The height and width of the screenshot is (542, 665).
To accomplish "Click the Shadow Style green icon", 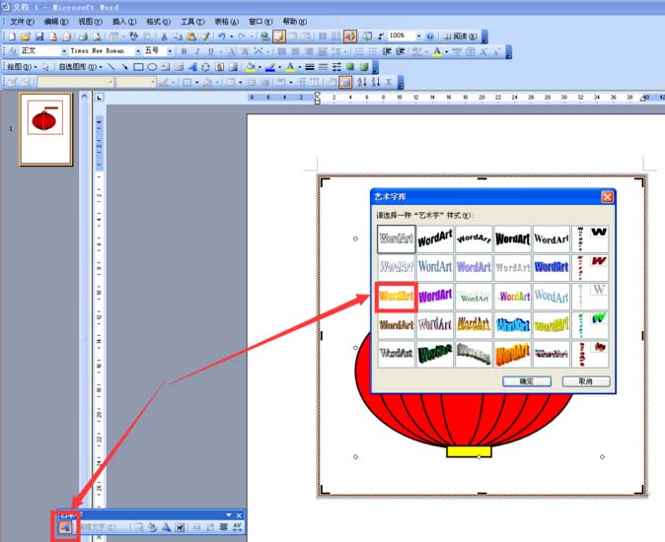I will (350, 67).
